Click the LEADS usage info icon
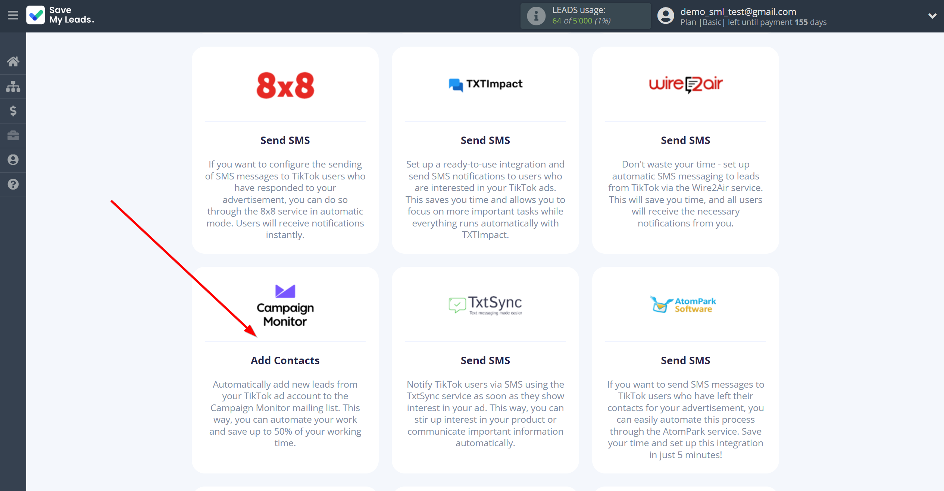 536,16
